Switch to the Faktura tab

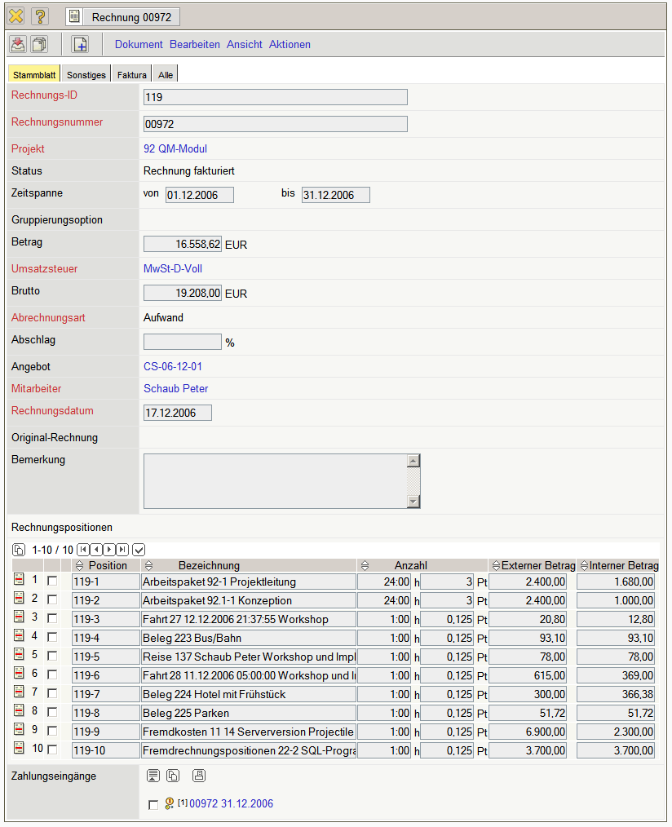pos(131,75)
